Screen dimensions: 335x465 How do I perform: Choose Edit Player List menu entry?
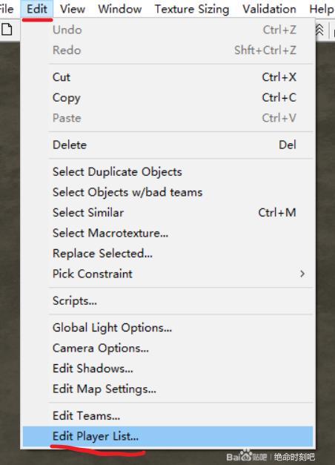pos(167,436)
